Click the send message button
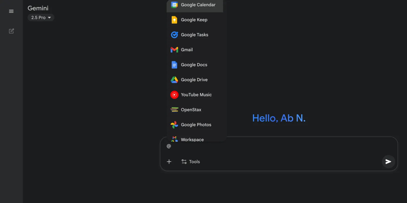This screenshot has height=203, width=407. 388,162
